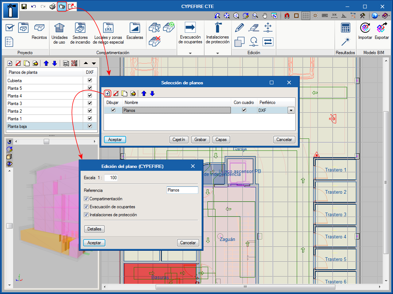Viewport: 393px width, 294px height.
Task: Open the Periférico DXF dropdown
Action: (x=291, y=110)
